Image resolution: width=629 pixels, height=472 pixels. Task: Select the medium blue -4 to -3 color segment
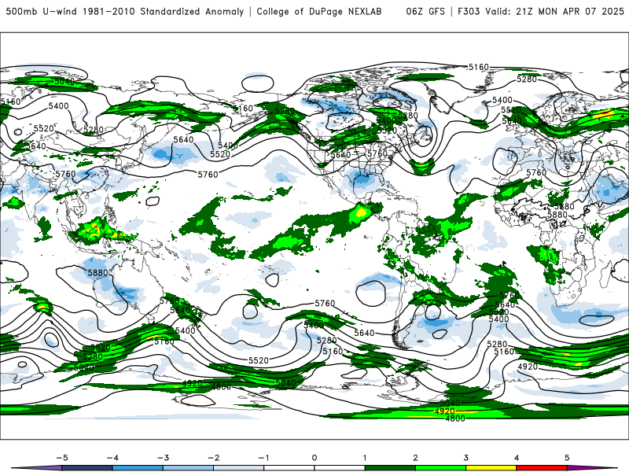[138, 468]
